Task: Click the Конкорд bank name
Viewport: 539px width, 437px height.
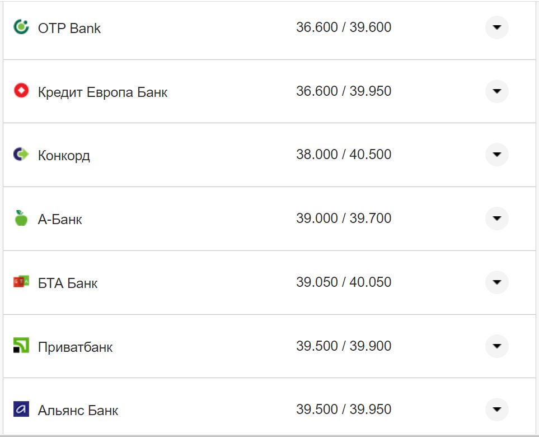Action: (x=64, y=155)
